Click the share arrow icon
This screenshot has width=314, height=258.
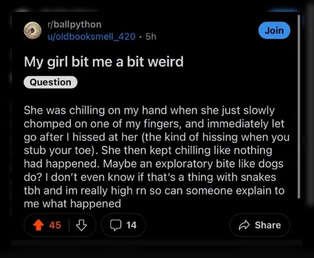pos(244,225)
